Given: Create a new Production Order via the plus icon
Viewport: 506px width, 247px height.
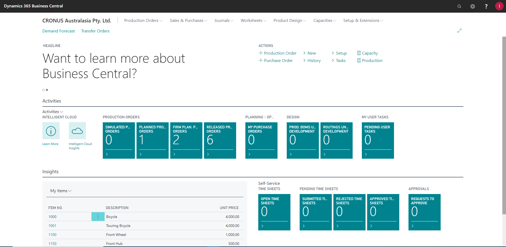Looking at the screenshot, I should 260,53.
